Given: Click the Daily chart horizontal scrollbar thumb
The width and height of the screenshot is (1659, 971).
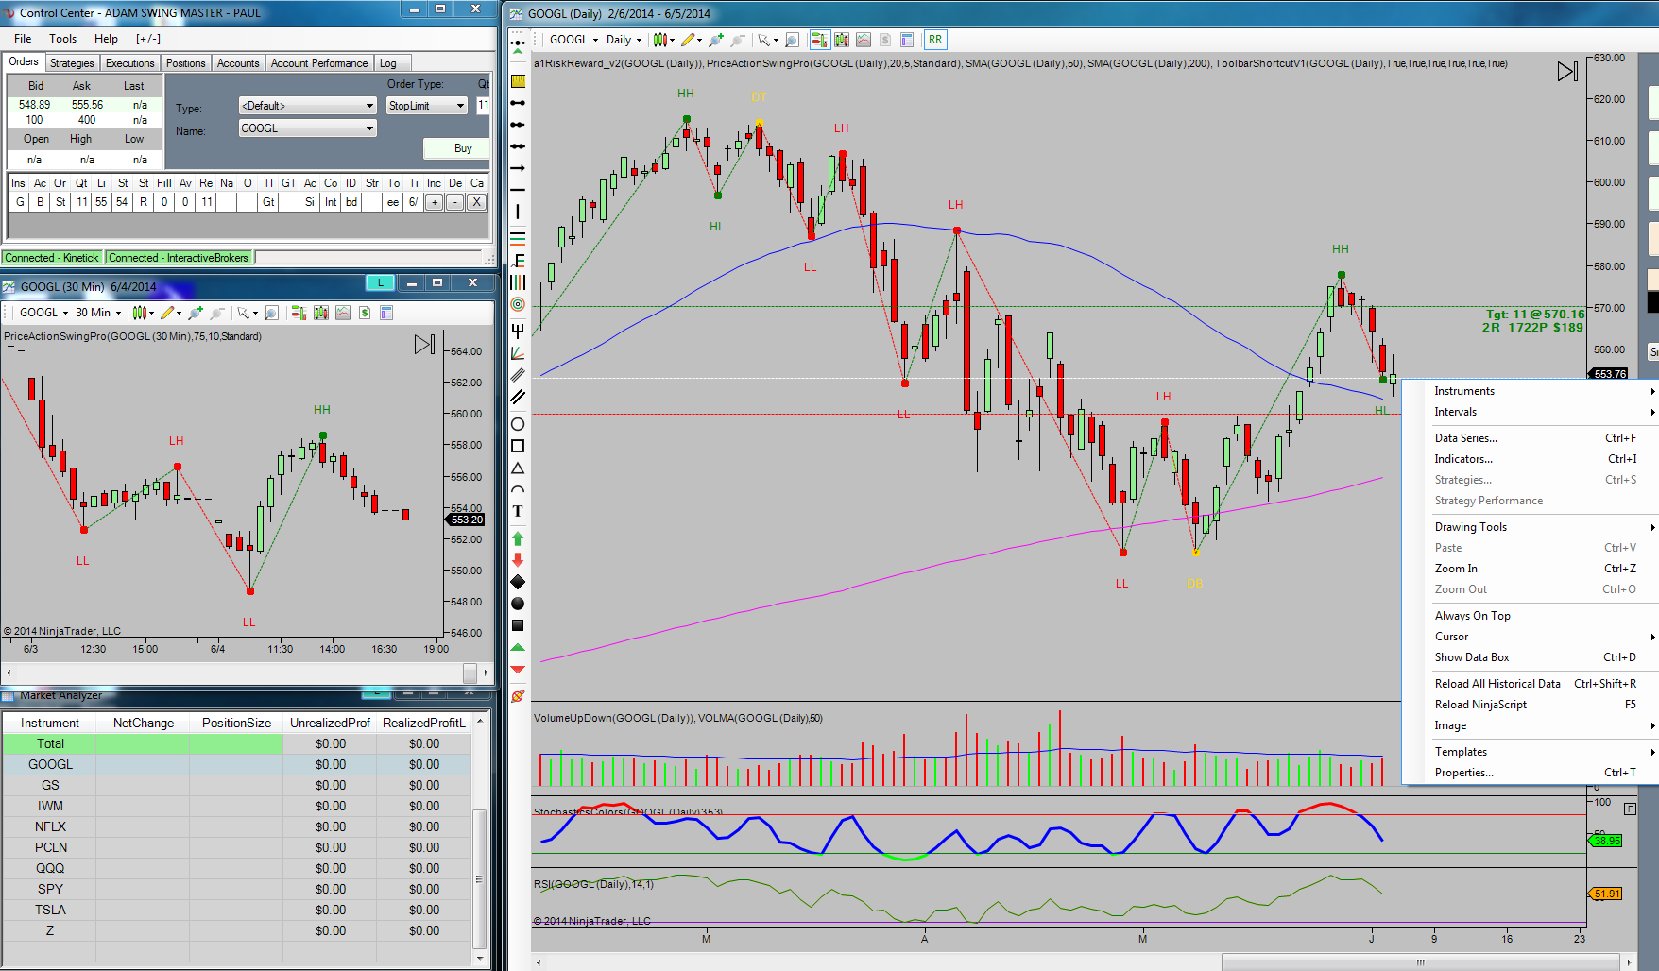Looking at the screenshot, I should pyautogui.click(x=1420, y=962).
